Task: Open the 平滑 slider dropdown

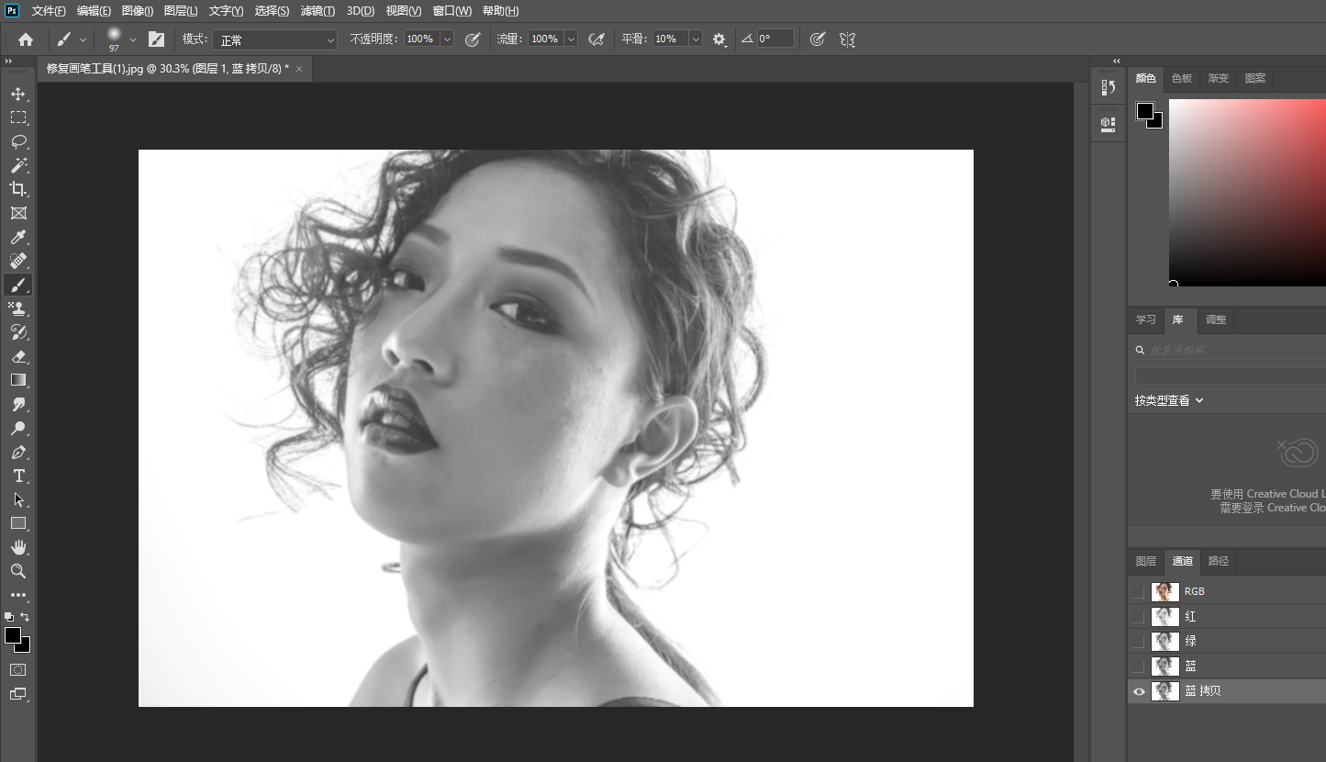Action: point(696,39)
